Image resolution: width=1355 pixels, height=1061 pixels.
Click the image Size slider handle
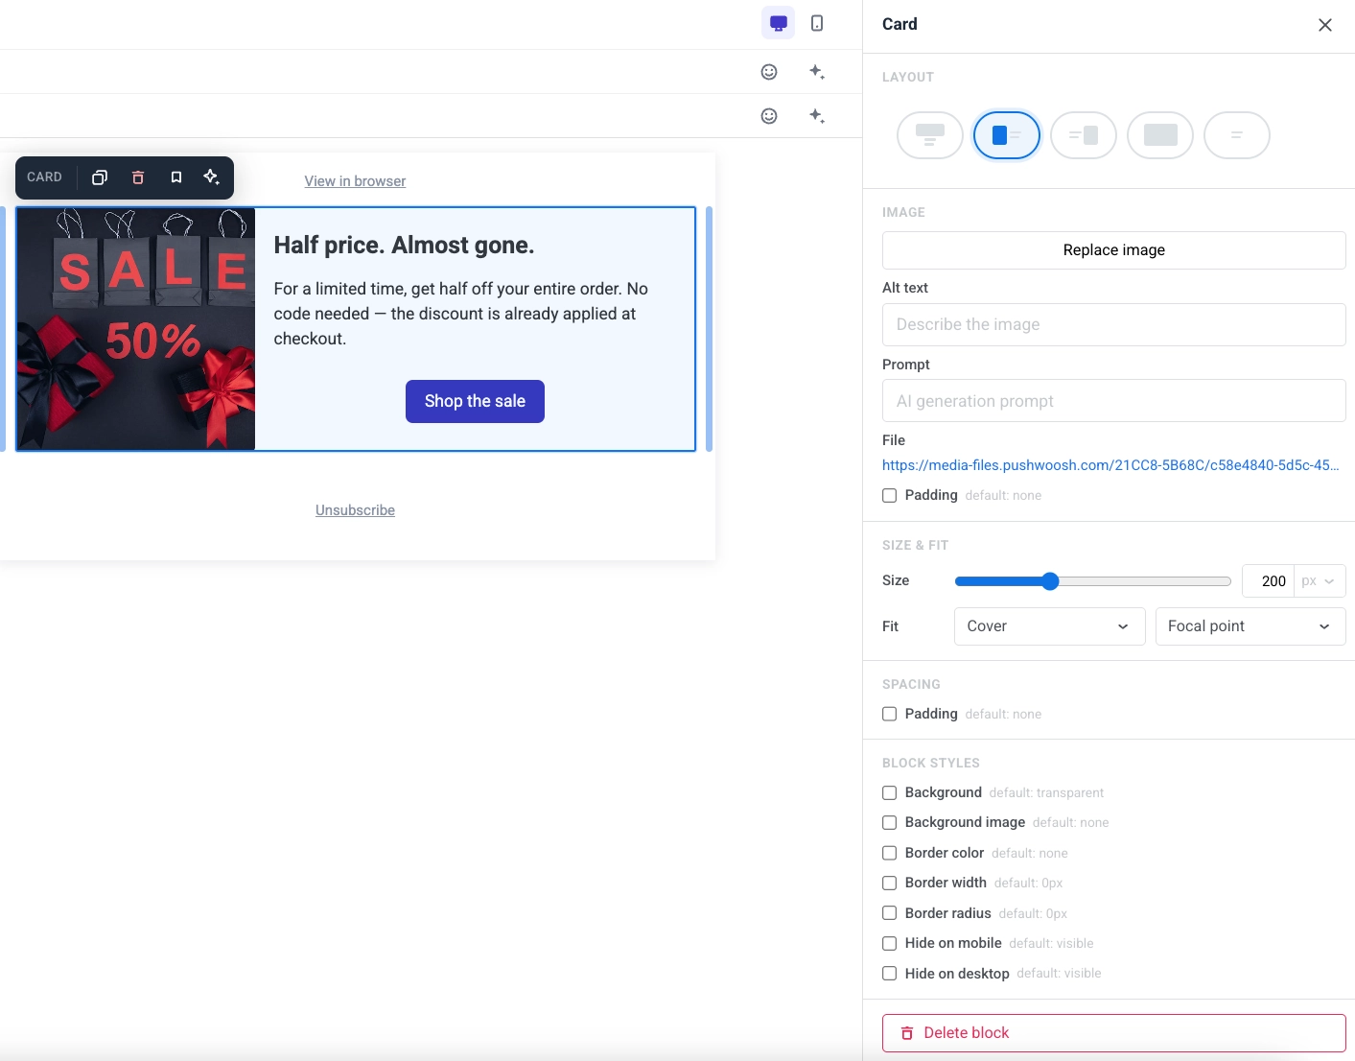(1050, 581)
